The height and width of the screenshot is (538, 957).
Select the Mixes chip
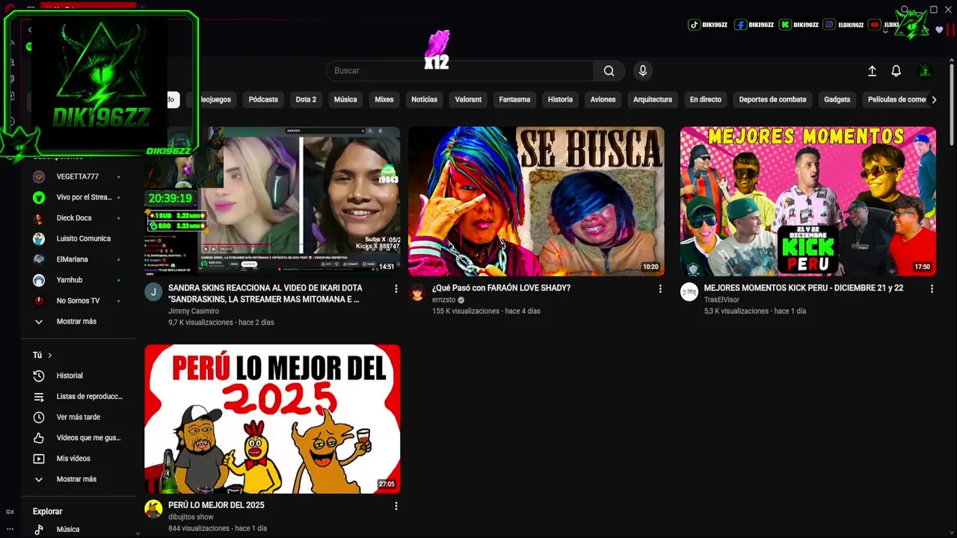384,99
